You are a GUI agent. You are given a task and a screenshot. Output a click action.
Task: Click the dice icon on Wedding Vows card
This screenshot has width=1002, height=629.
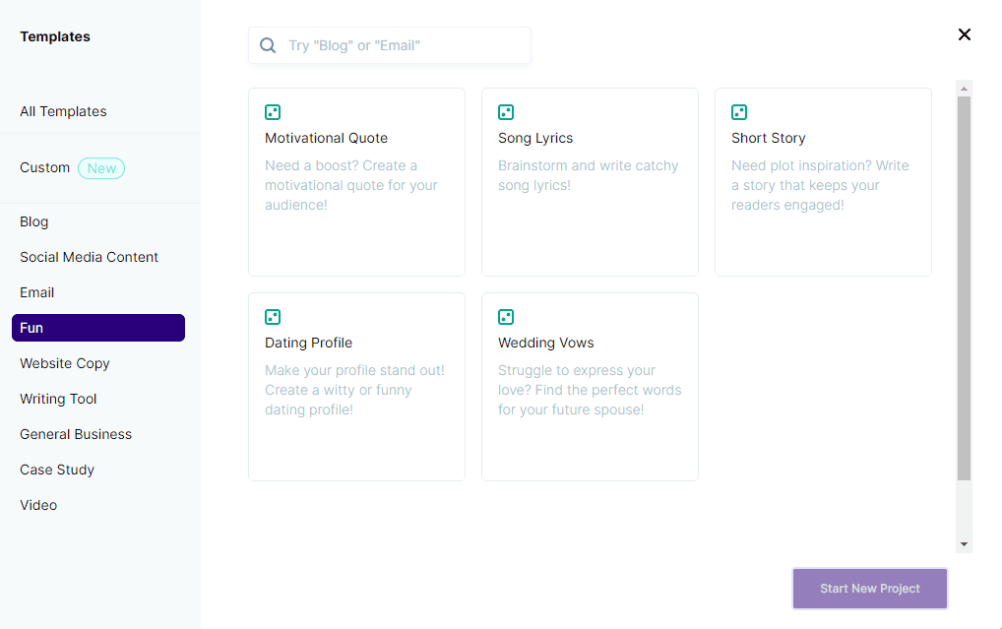point(506,317)
